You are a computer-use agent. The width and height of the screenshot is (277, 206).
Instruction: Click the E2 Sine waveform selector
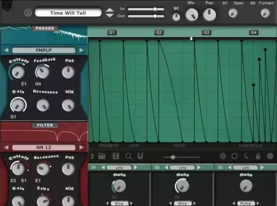point(182,203)
